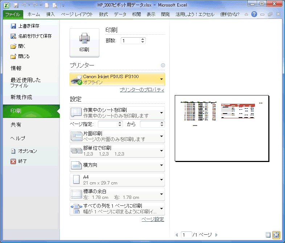Screen dimensions: 285x243
Task: Open the 横方向 orientation dropdown
Action: 117,165
